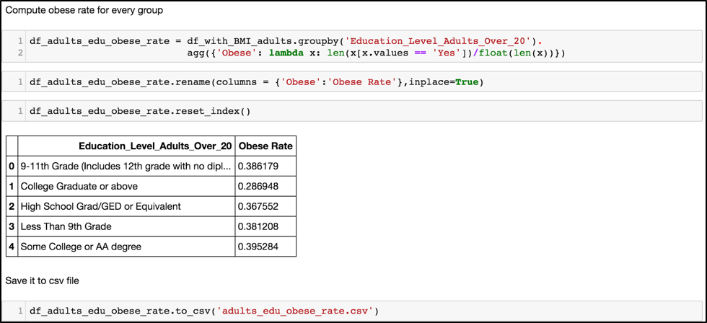Click the value 0.286948
The height and width of the screenshot is (323, 707).
coord(258,187)
